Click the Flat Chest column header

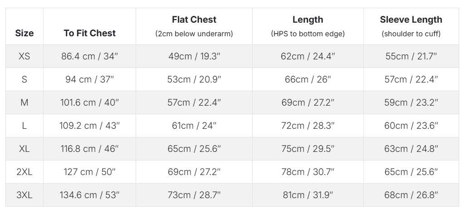pyautogui.click(x=194, y=19)
